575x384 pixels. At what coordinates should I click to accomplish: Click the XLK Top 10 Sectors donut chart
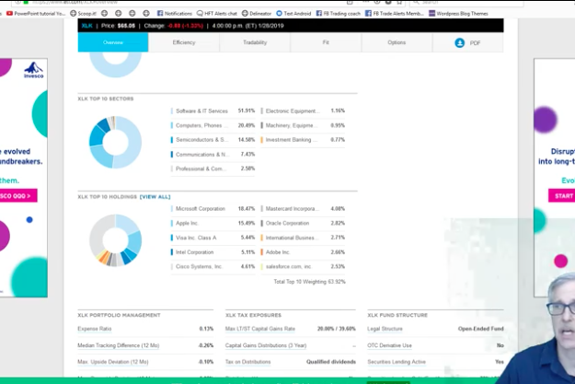tap(115, 141)
